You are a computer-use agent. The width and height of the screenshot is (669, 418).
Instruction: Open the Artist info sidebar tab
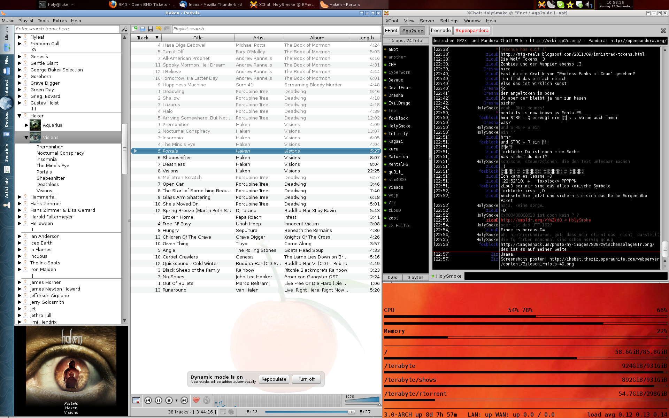(7, 193)
